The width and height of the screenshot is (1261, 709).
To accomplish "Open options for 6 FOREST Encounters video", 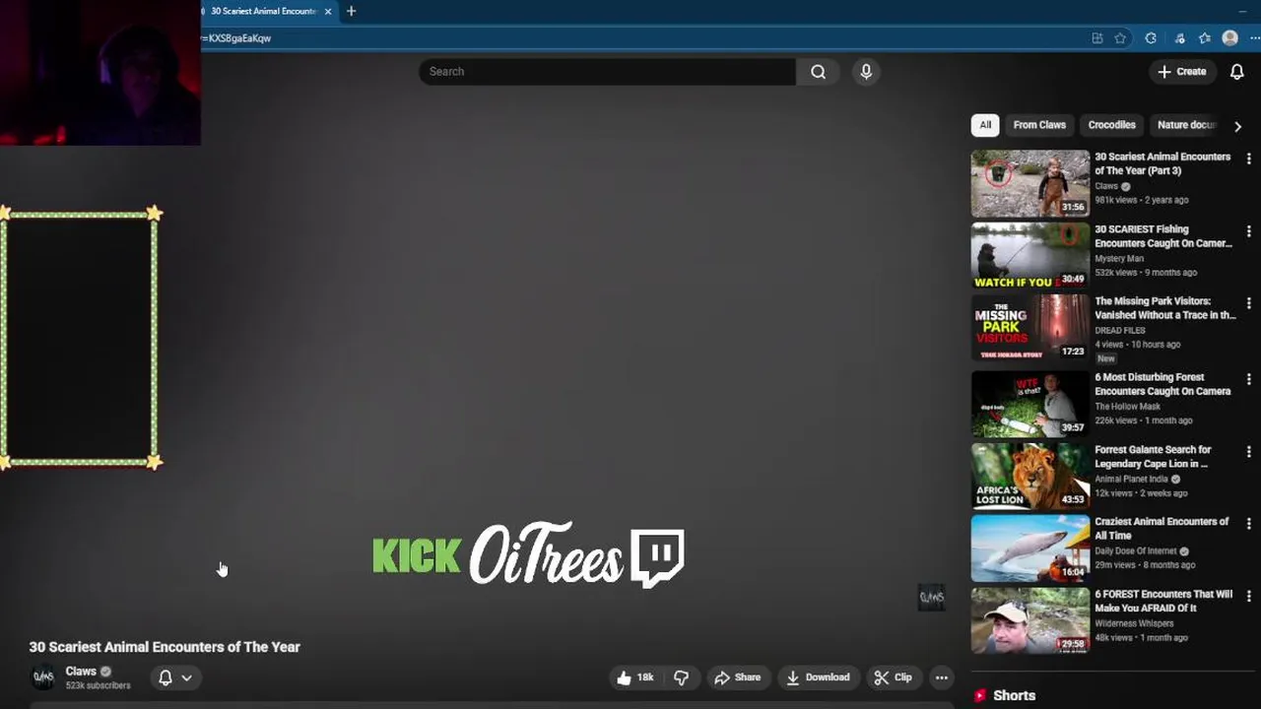I will coord(1248,597).
